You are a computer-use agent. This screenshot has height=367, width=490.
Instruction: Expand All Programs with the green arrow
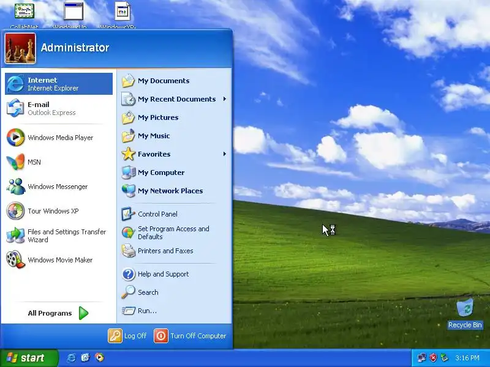[83, 313]
